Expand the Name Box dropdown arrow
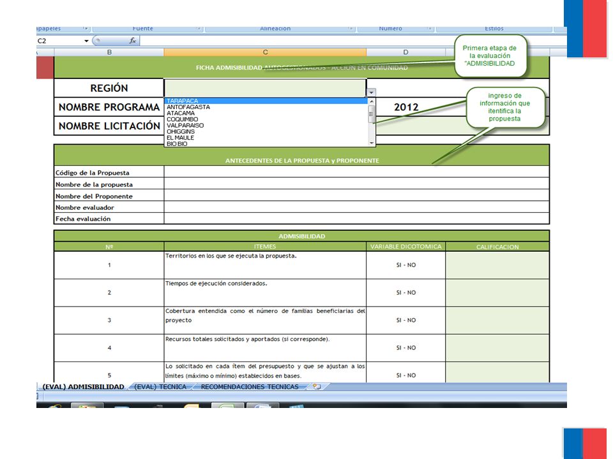 point(86,41)
